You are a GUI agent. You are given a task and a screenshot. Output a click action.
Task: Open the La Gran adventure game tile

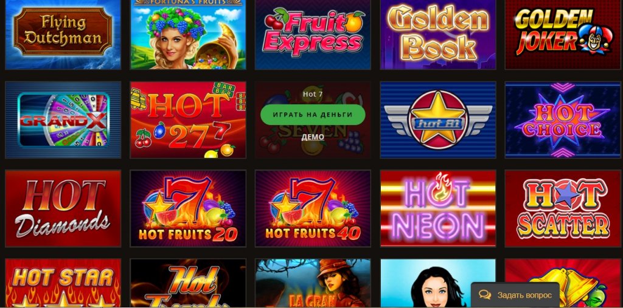pos(313,283)
